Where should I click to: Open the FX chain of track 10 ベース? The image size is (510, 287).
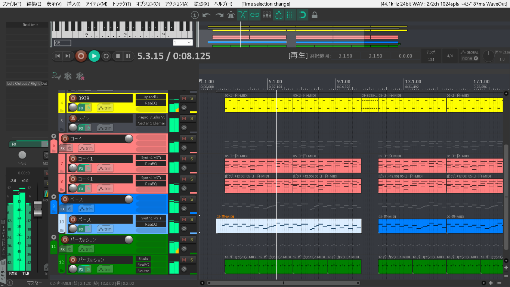pos(81,229)
